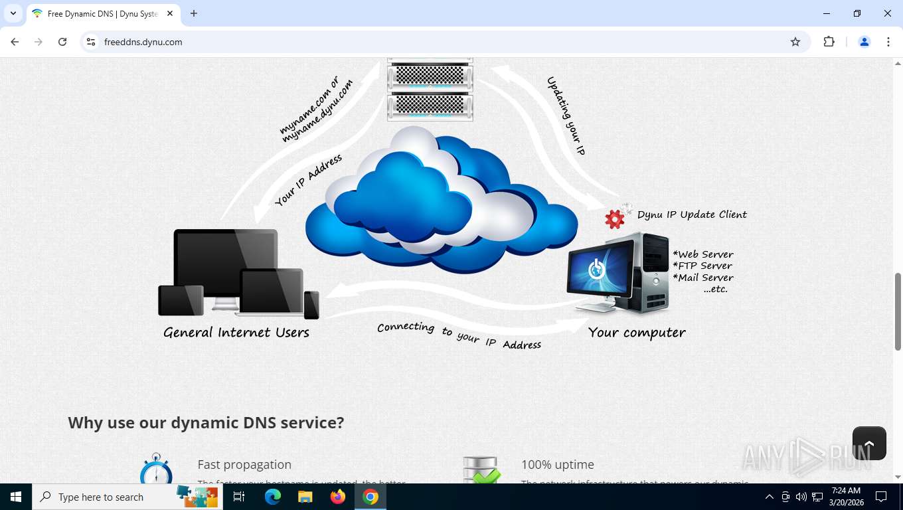The width and height of the screenshot is (903, 510).
Task: Click "Connecting to your IP Address" text
Action: (459, 335)
